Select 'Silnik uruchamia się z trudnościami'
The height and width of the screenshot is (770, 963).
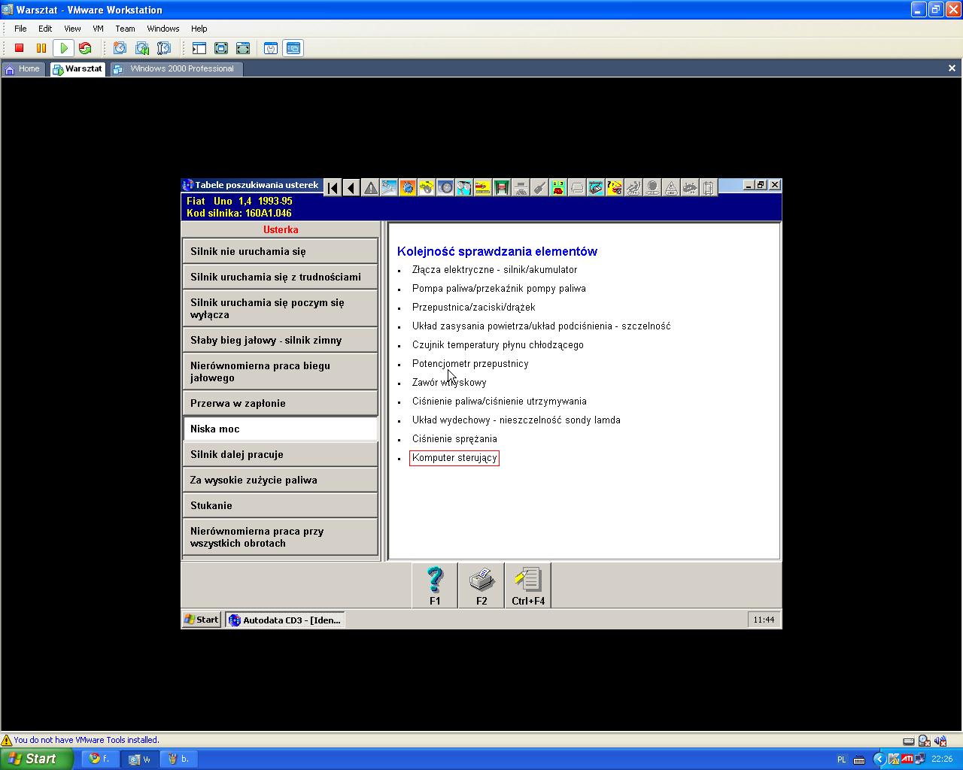(280, 277)
